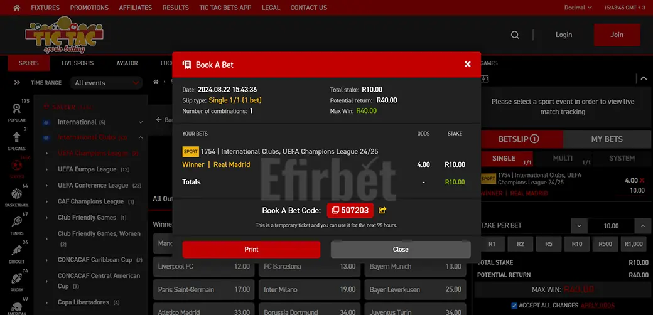Open the Contact Us menu item
653x315 pixels.
point(308,8)
